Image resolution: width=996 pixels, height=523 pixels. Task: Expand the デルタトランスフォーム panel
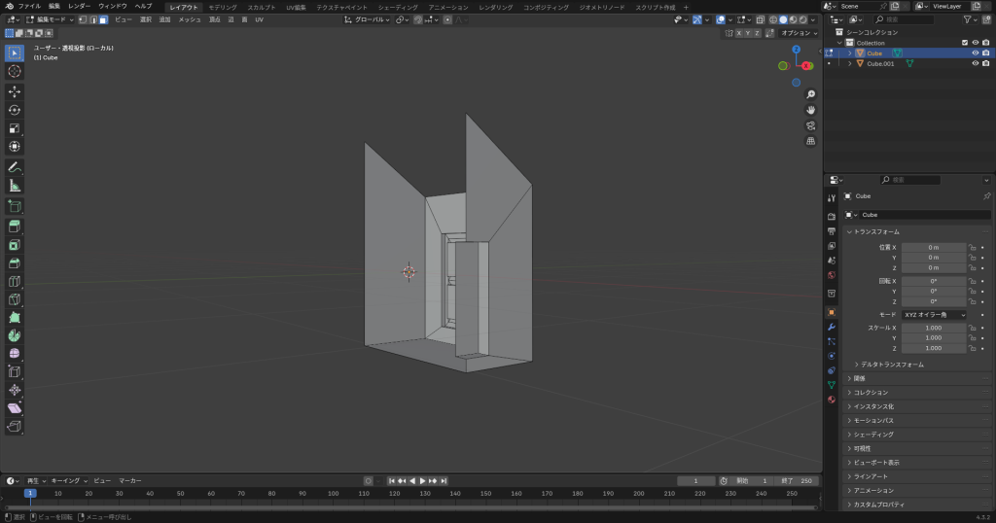[890, 365]
